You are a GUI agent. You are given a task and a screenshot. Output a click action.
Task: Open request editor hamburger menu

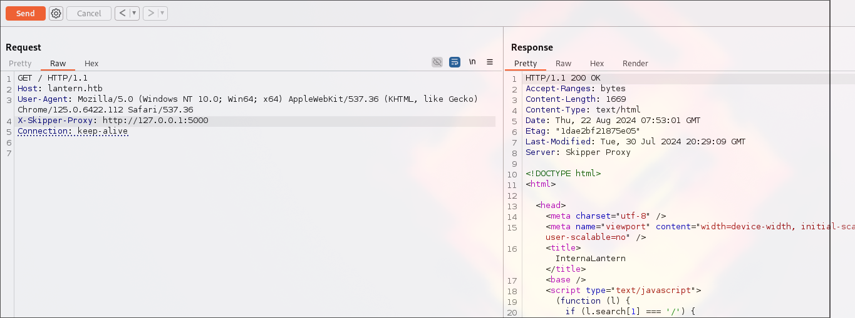[490, 62]
